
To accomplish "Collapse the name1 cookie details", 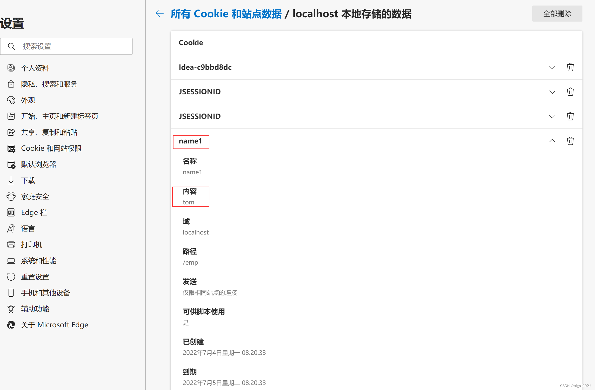I will [552, 140].
